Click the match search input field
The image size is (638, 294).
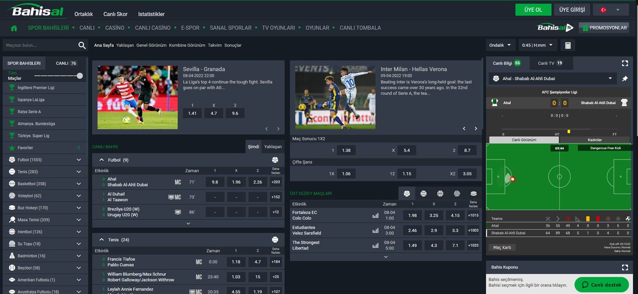pyautogui.click(x=40, y=45)
